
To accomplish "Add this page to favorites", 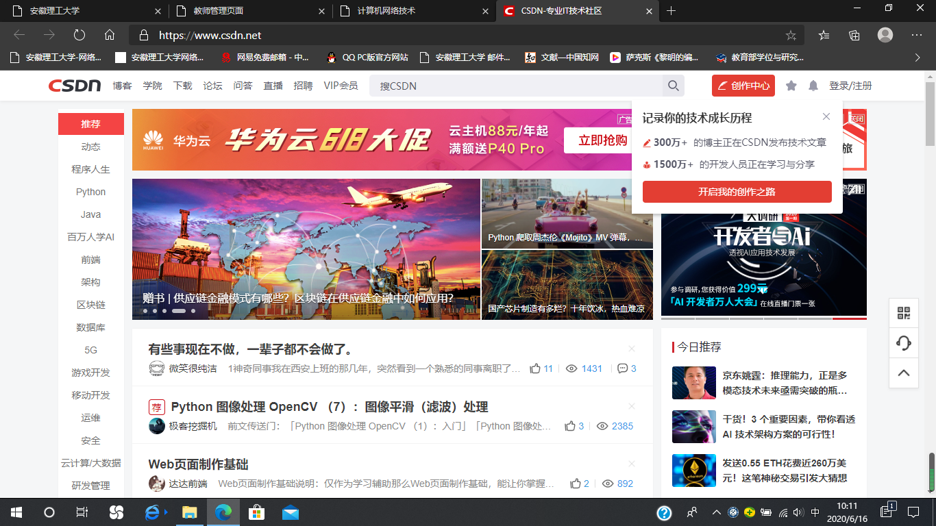I will coord(791,35).
